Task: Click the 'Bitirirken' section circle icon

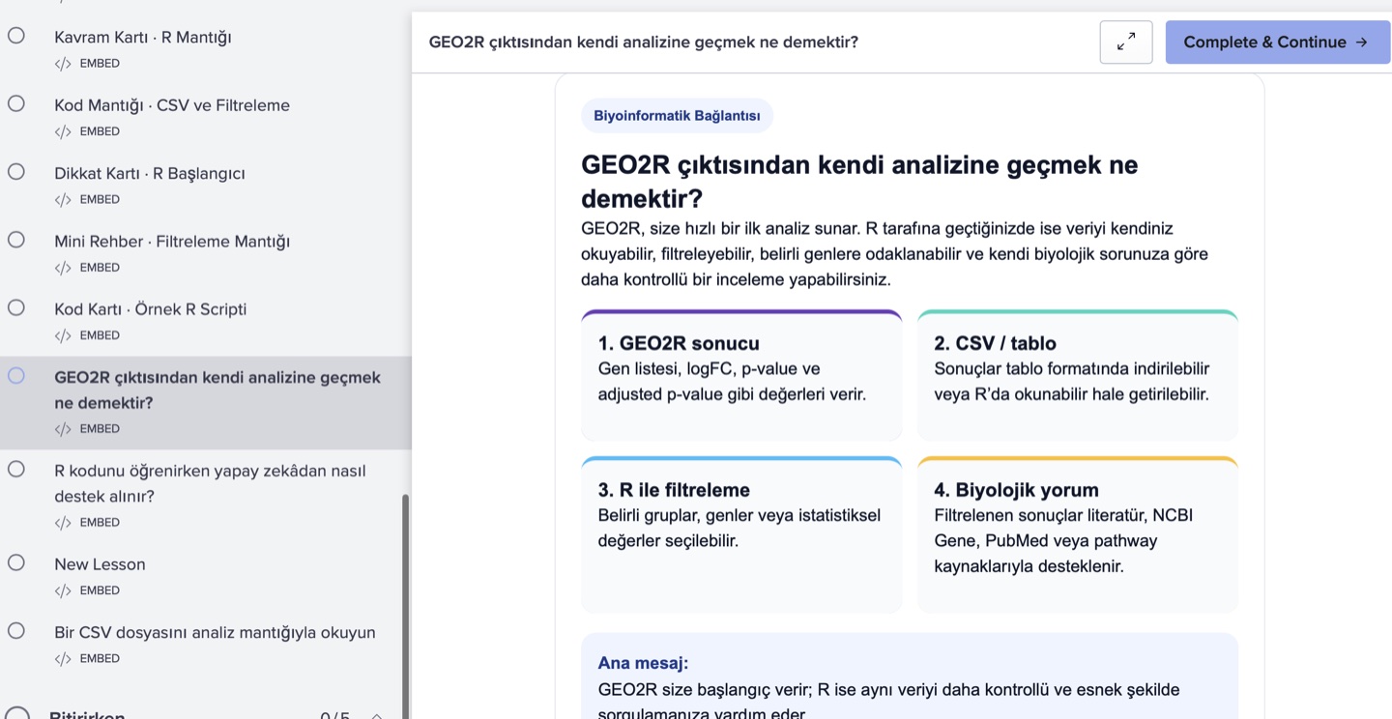Action: click(17, 713)
